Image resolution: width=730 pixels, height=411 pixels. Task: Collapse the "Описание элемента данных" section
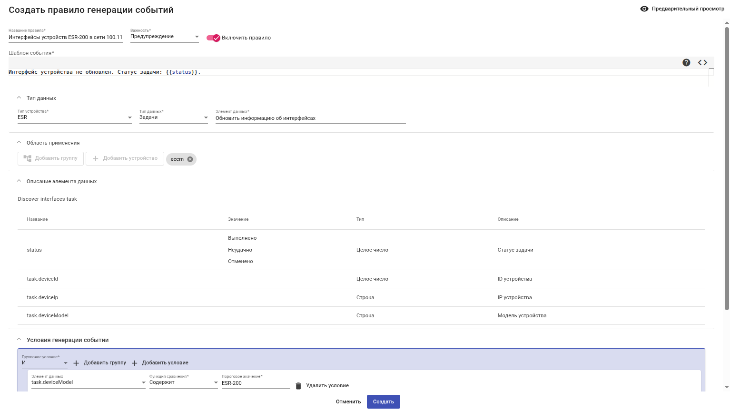click(19, 181)
